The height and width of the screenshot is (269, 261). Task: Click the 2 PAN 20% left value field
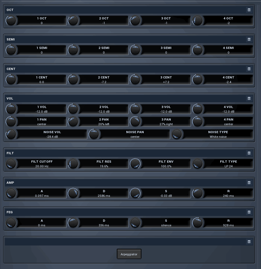point(104,122)
